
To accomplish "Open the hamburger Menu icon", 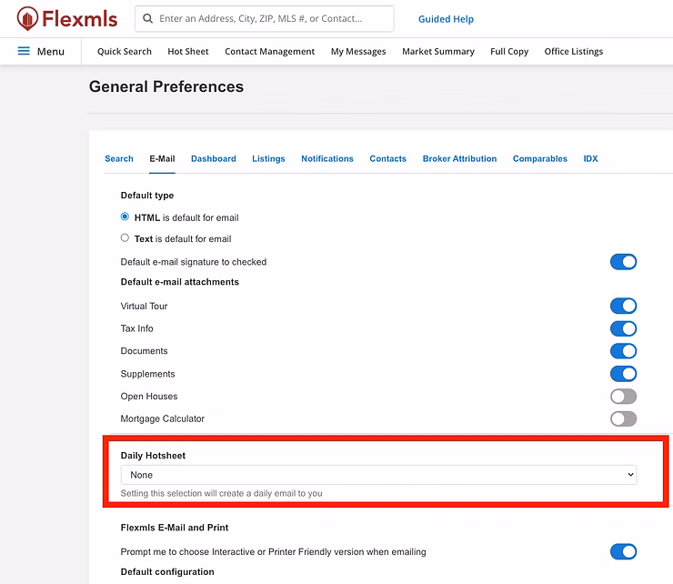I will [x=24, y=51].
